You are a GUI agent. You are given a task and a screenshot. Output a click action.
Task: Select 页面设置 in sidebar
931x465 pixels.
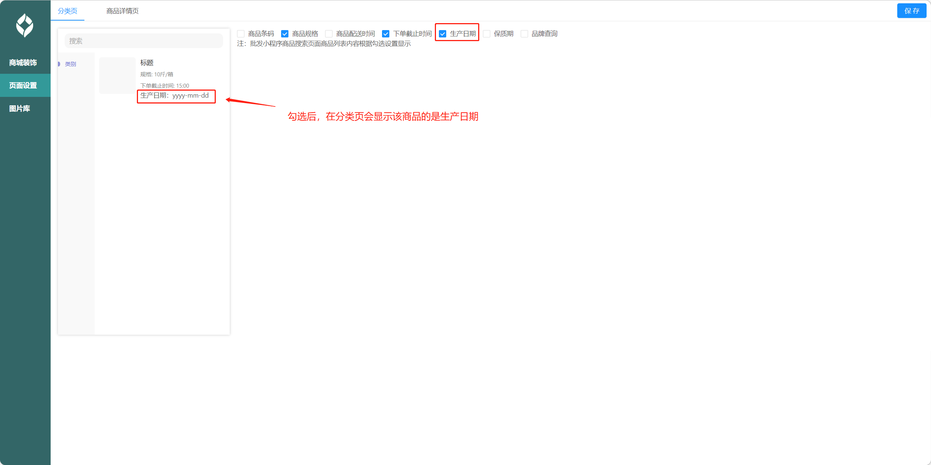click(x=25, y=86)
